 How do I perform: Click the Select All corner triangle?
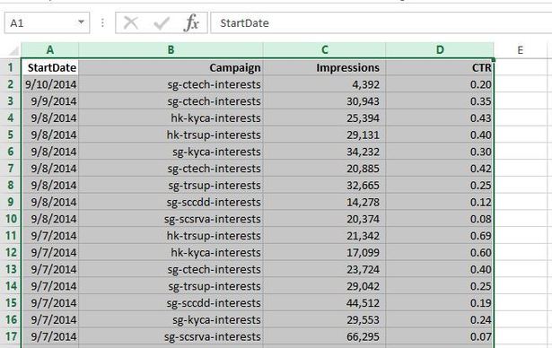(13, 51)
